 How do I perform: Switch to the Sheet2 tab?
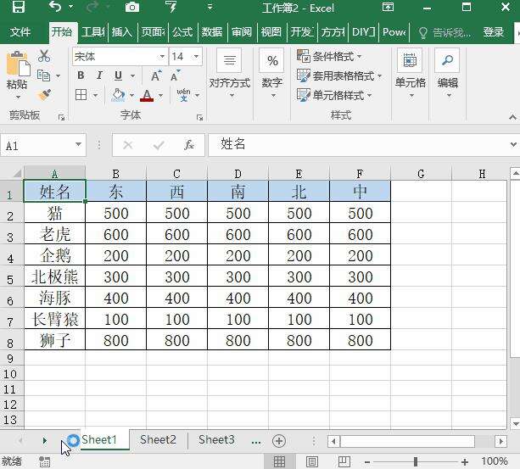(158, 440)
